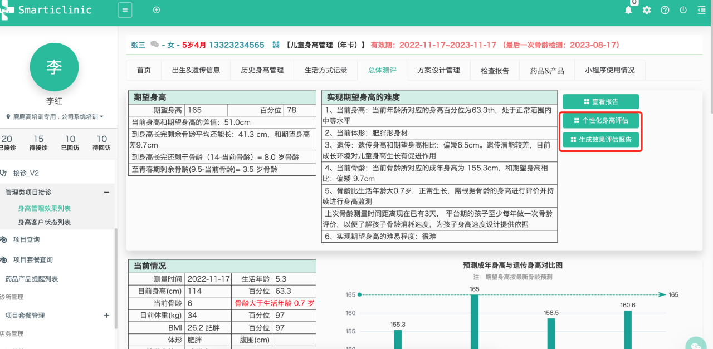Open the 历史身高管理 tab
Screen dimensions: 713x349
pyautogui.click(x=262, y=70)
